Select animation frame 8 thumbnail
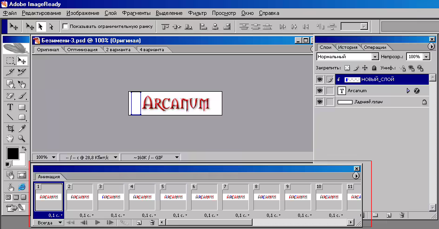This screenshot has width=439, height=229. 266,197
